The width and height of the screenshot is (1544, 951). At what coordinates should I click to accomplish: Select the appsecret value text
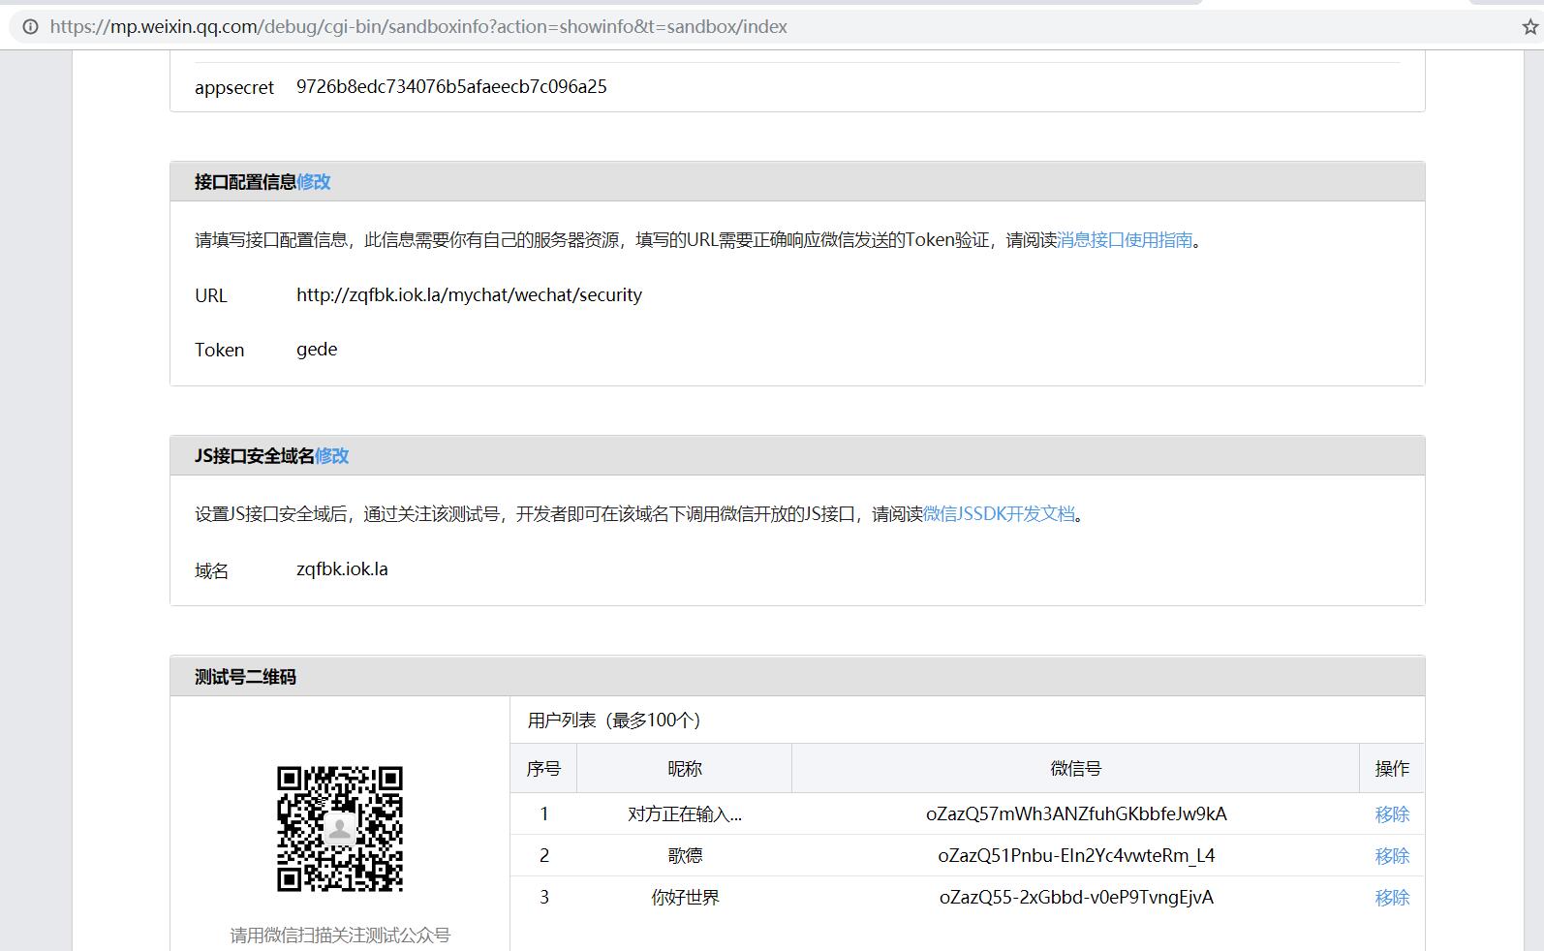coord(451,87)
